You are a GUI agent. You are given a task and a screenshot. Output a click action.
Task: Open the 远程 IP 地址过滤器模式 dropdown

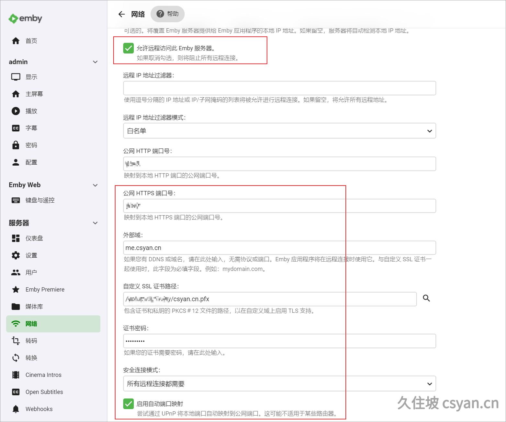(279, 131)
